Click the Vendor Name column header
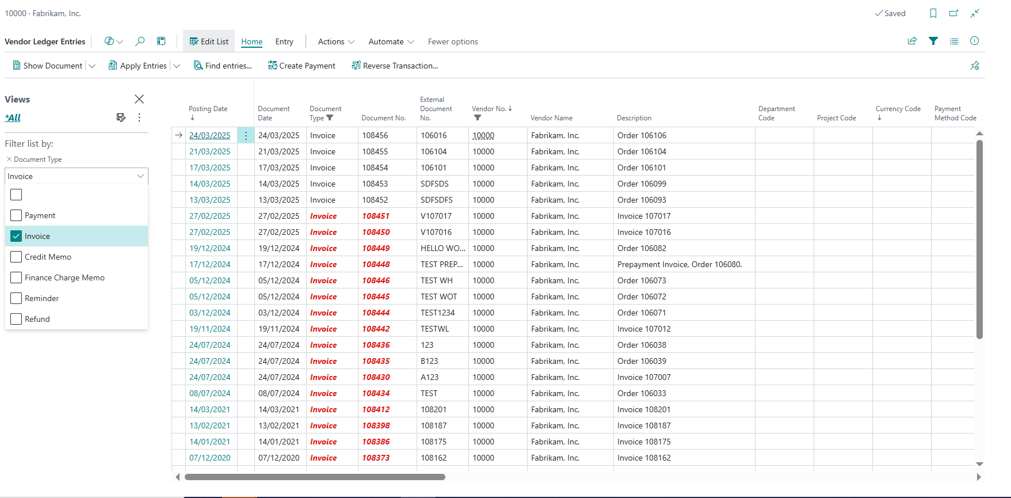This screenshot has height=498, width=1011. pos(551,118)
